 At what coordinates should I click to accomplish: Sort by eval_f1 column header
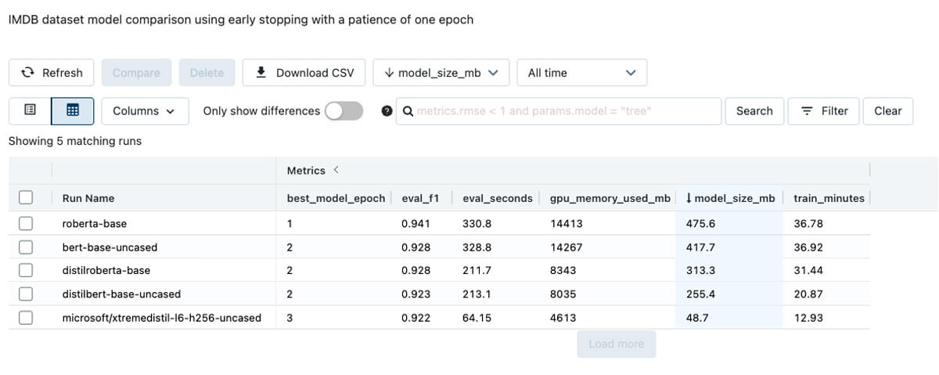(419, 198)
